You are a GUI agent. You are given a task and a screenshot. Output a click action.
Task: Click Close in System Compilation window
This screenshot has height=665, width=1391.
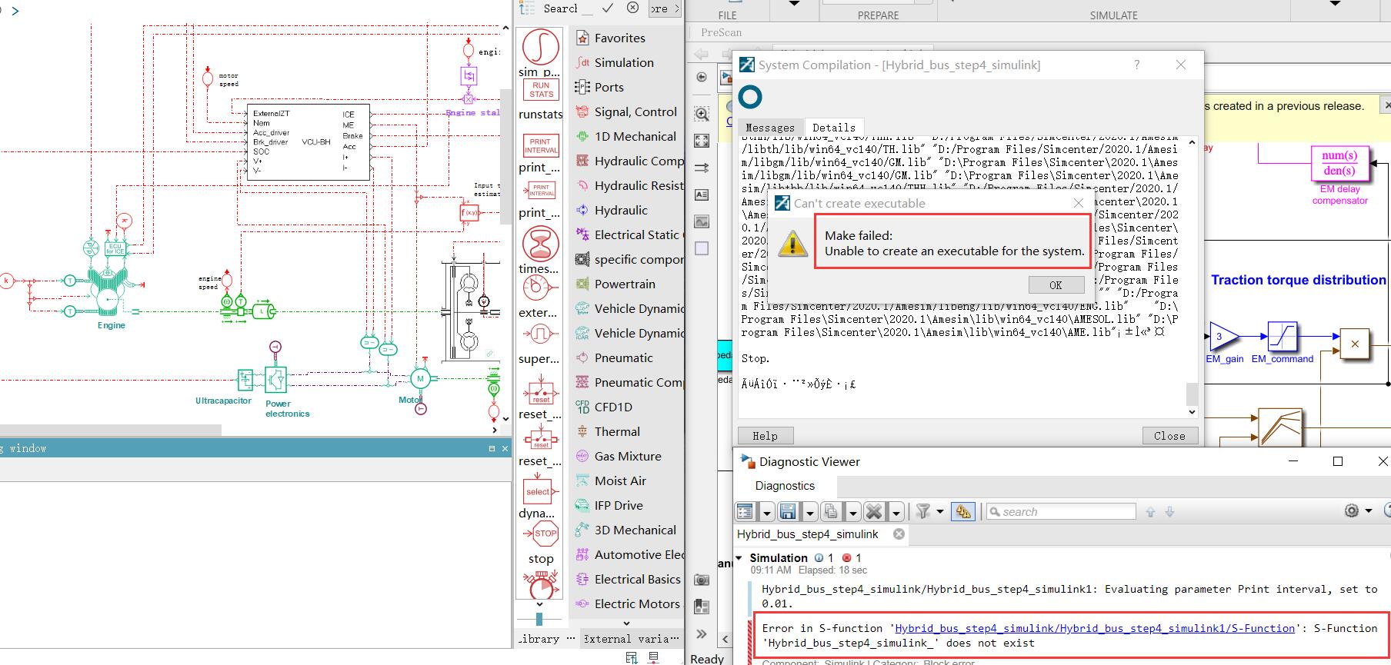[1169, 436]
